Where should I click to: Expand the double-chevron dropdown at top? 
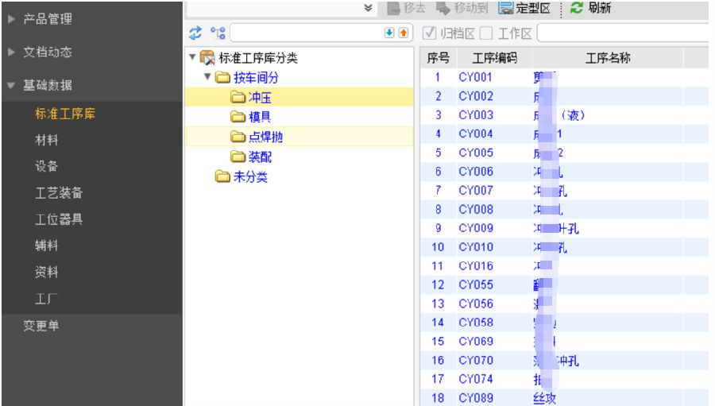tap(369, 8)
